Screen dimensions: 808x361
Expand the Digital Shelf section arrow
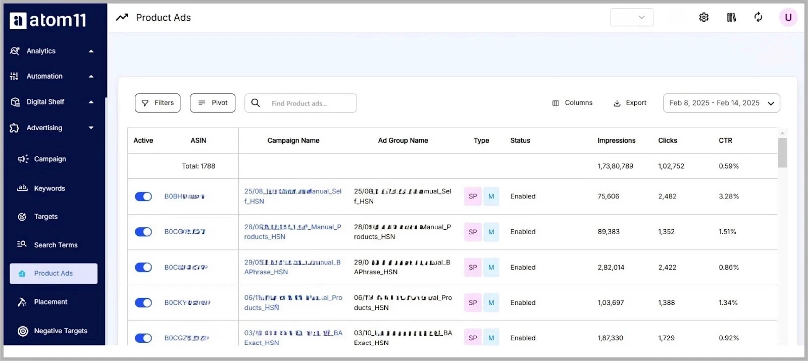point(91,102)
